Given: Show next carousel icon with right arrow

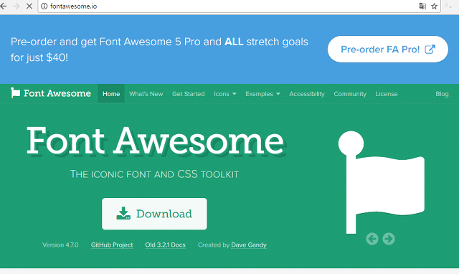Looking at the screenshot, I should tap(389, 239).
